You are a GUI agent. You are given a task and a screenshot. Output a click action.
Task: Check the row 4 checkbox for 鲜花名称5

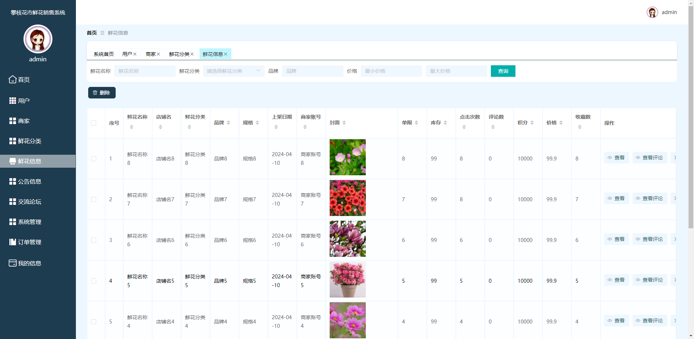tap(94, 281)
